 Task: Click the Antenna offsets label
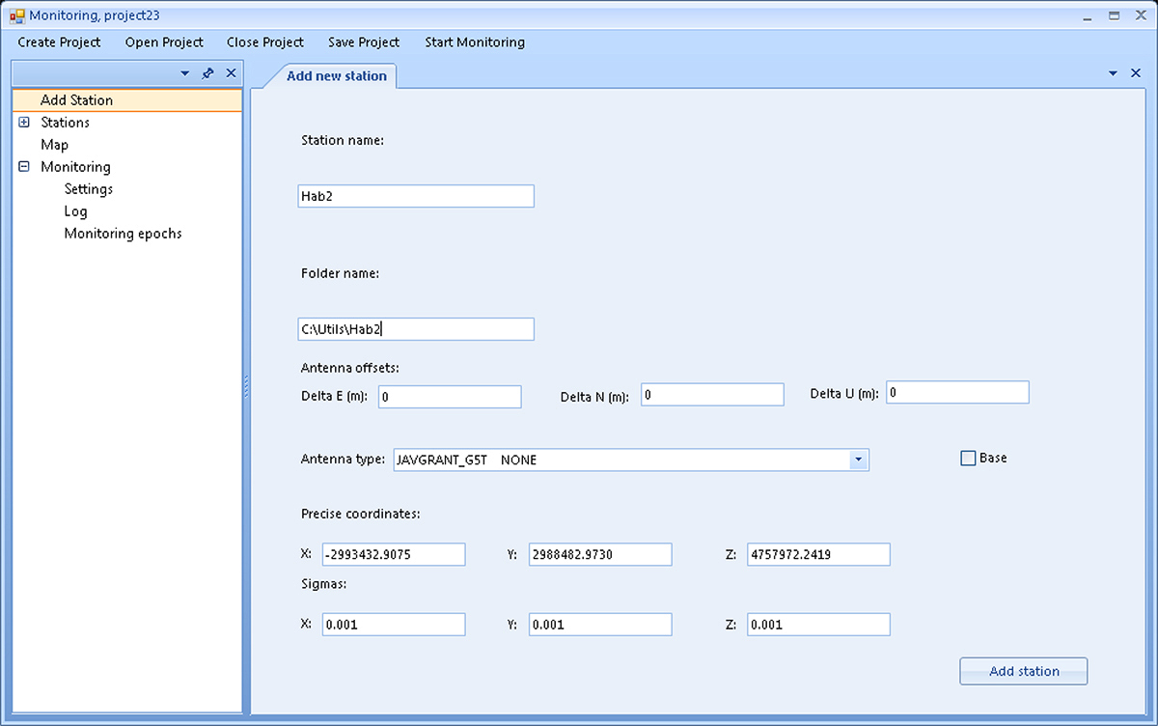tap(350, 368)
